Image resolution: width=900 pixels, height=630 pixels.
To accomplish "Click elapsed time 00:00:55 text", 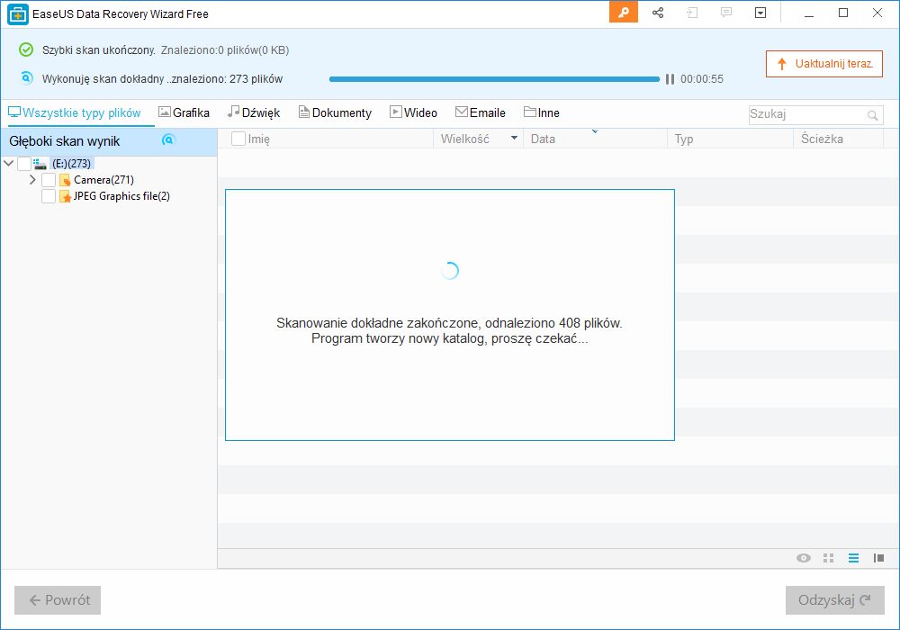I will [x=702, y=79].
